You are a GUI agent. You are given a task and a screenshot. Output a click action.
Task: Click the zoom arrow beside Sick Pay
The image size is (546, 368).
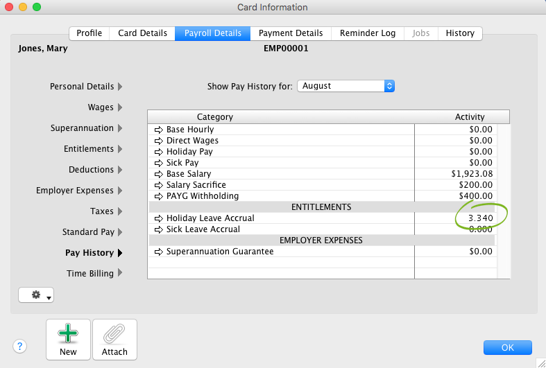coord(158,163)
